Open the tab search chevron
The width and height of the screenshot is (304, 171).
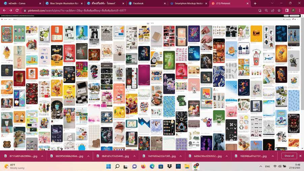pyautogui.click(x=272, y=3)
